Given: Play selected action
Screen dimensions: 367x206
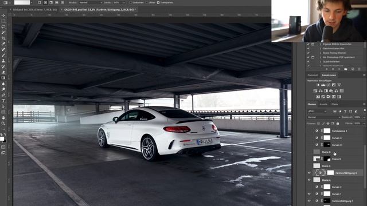Looking at the screenshot, I should 339,69.
